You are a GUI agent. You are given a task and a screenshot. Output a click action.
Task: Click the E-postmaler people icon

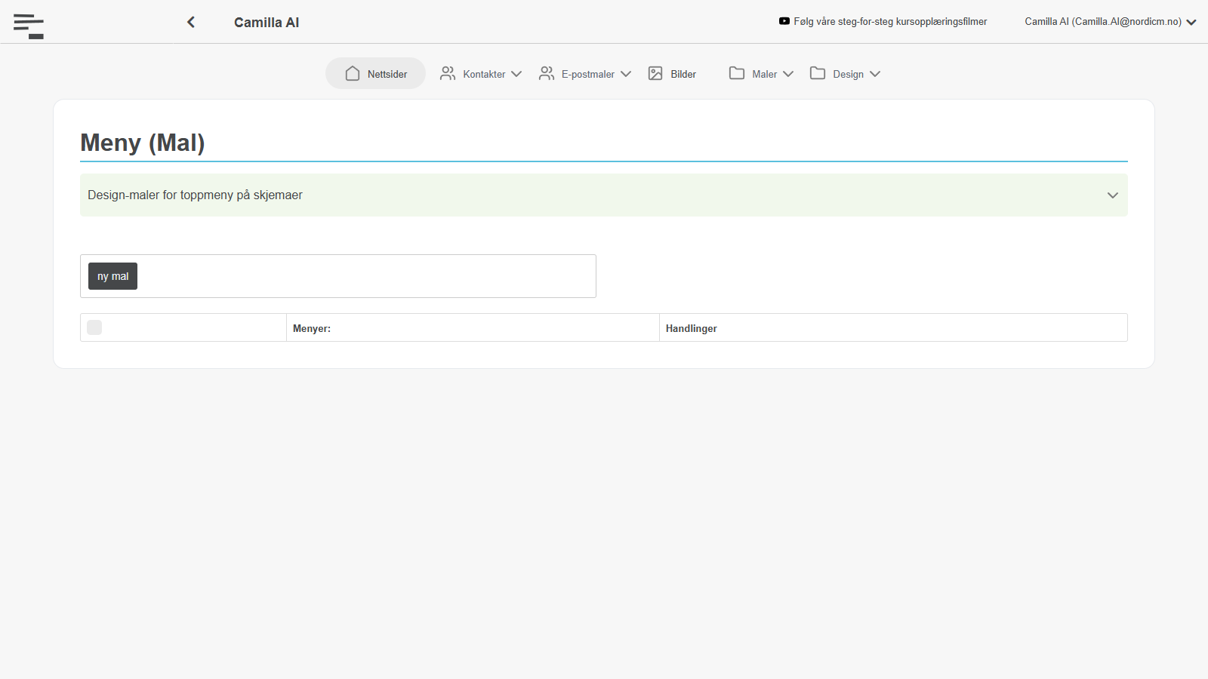coord(547,73)
